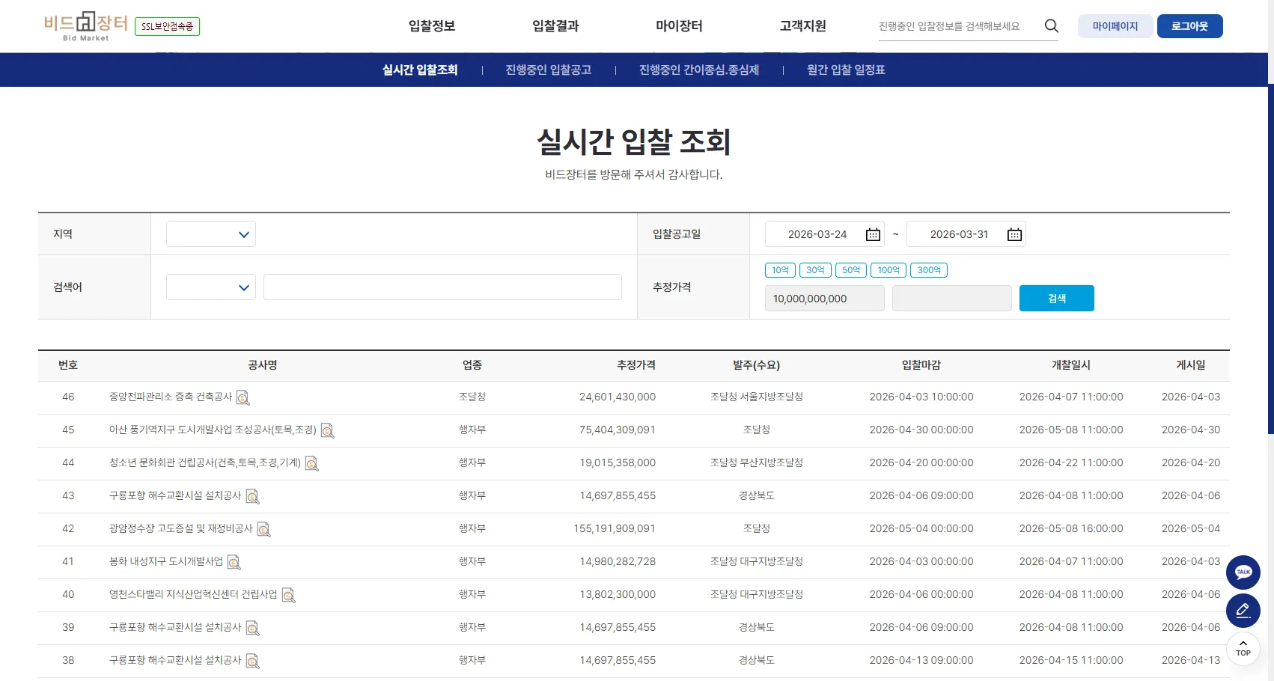Switch to 진행중인 입찰공고 tab
The image size is (1274, 681).
tap(549, 70)
